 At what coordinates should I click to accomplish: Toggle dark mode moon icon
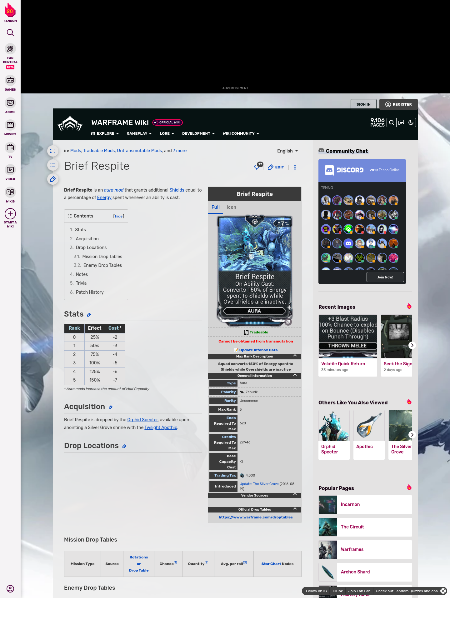coord(411,123)
